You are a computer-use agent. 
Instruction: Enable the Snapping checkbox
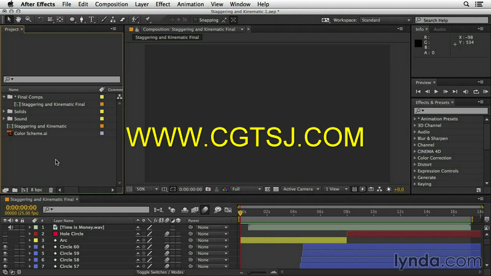click(195, 20)
